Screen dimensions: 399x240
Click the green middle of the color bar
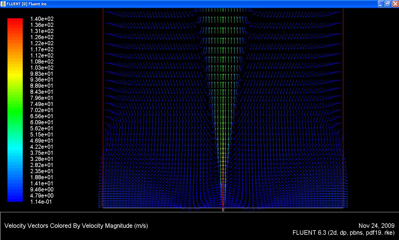point(15,110)
